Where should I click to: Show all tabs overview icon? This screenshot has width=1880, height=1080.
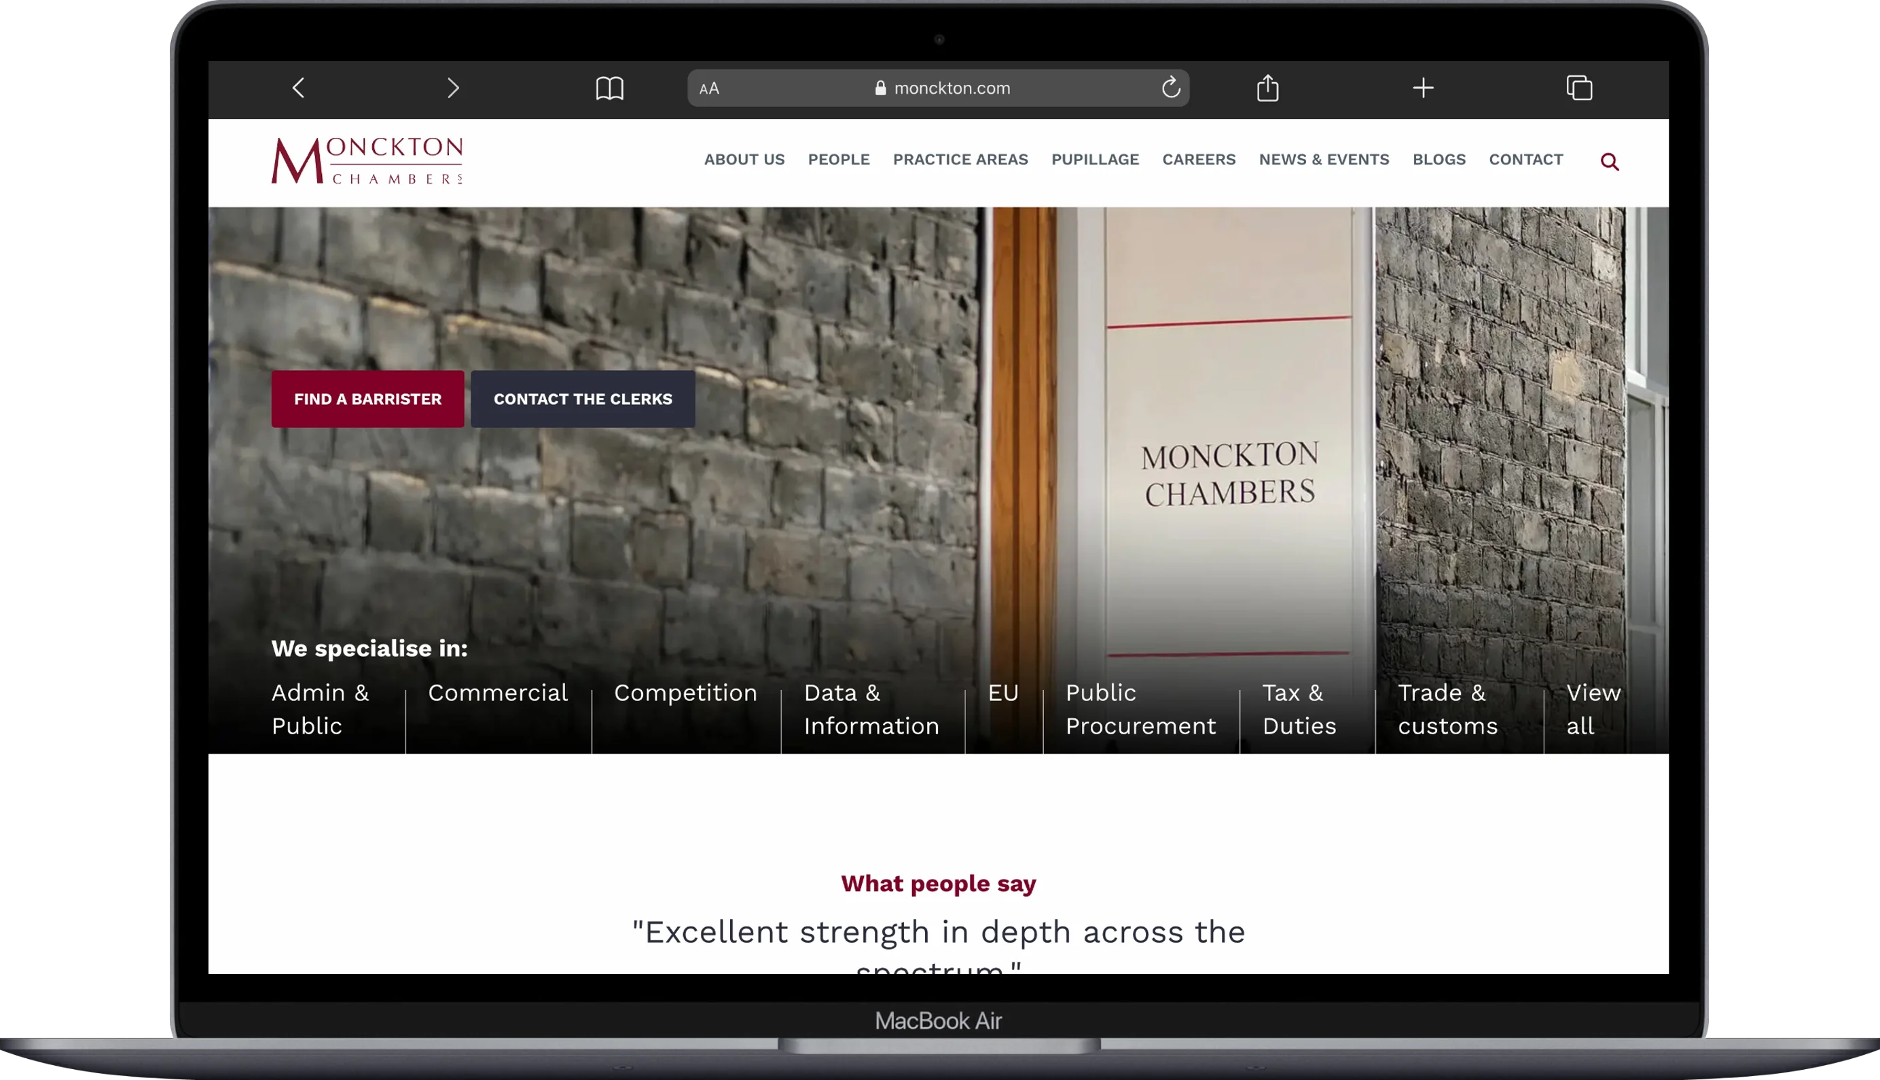click(x=1579, y=88)
